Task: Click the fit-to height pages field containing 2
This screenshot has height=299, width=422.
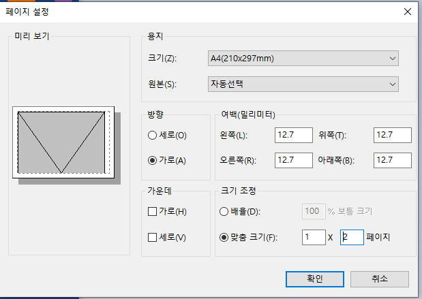Action: [x=352, y=238]
